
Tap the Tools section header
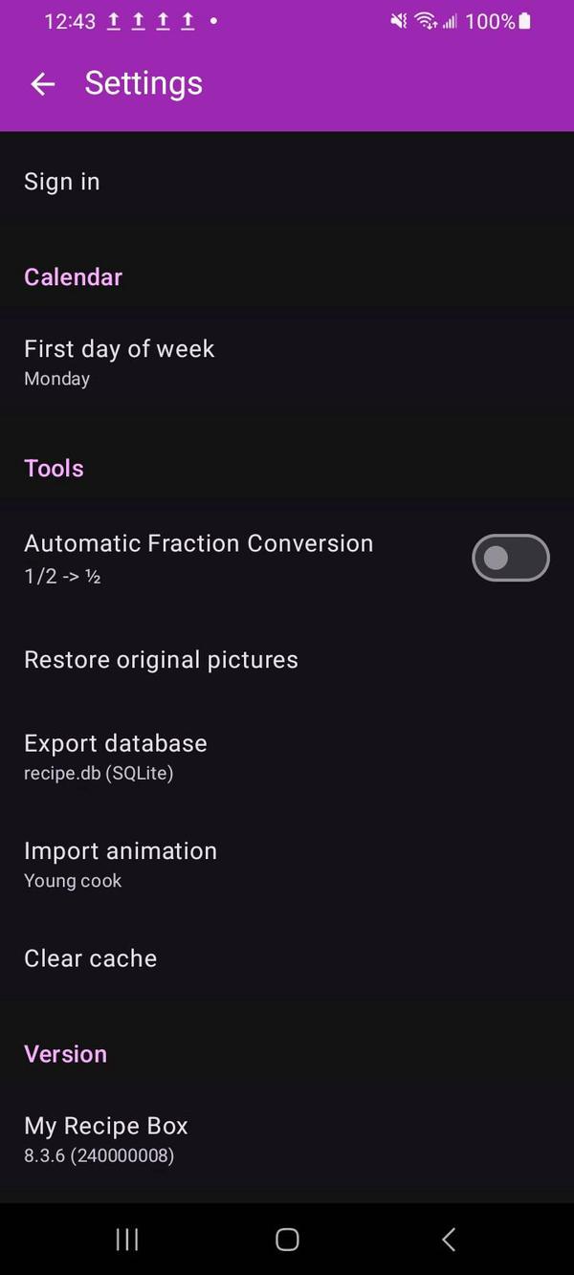click(54, 468)
